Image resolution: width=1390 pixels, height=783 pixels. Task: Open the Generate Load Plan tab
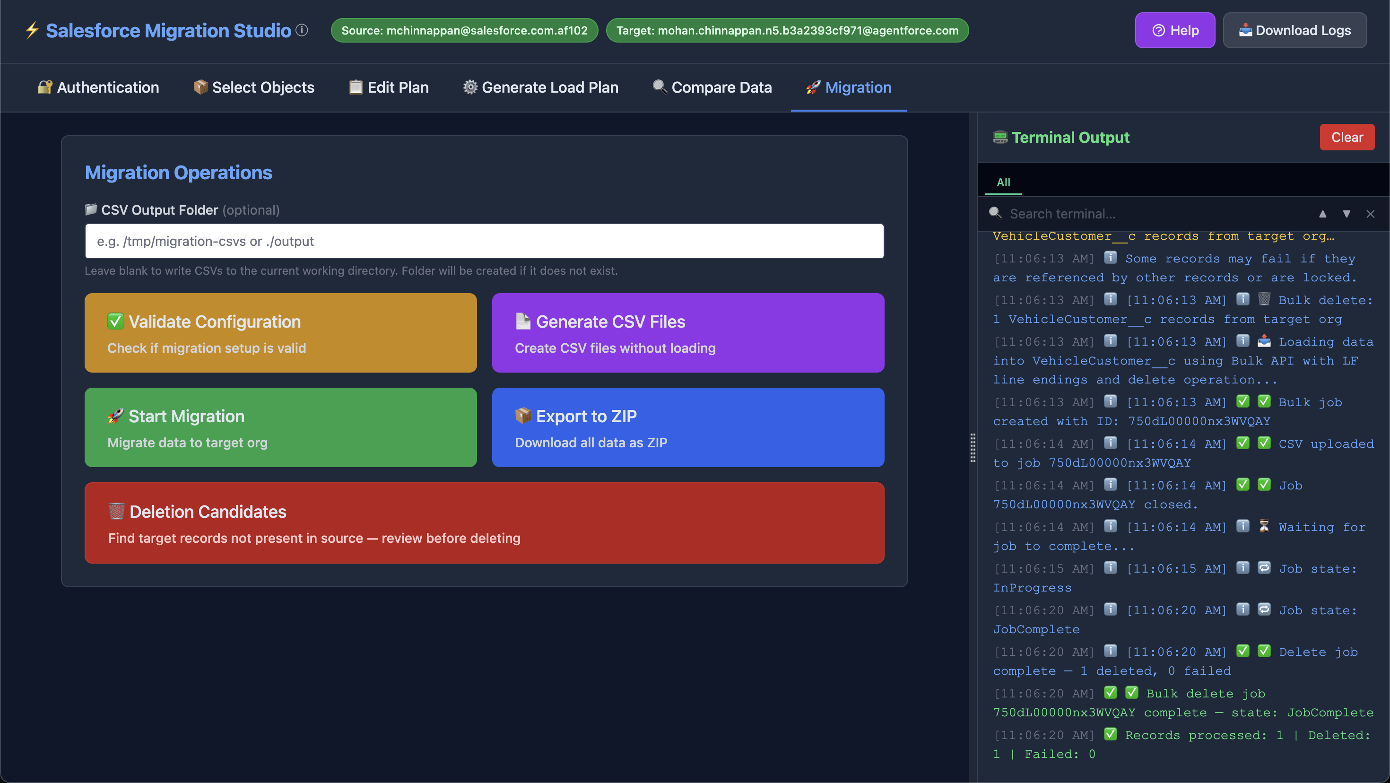coord(541,87)
